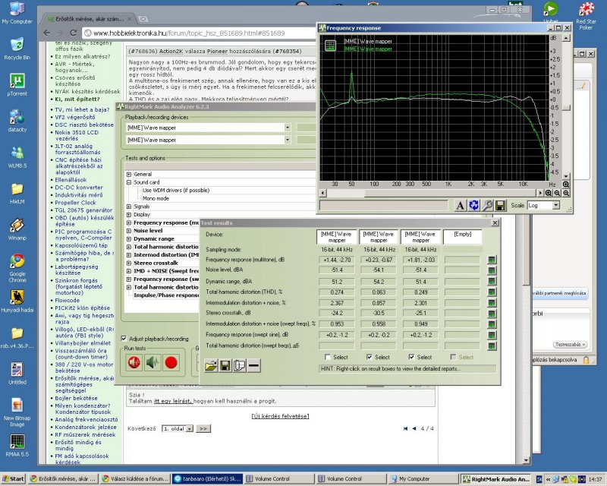This screenshot has width=607, height=486.
Task: Expand the Noise level tree node
Action: pyautogui.click(x=129, y=231)
